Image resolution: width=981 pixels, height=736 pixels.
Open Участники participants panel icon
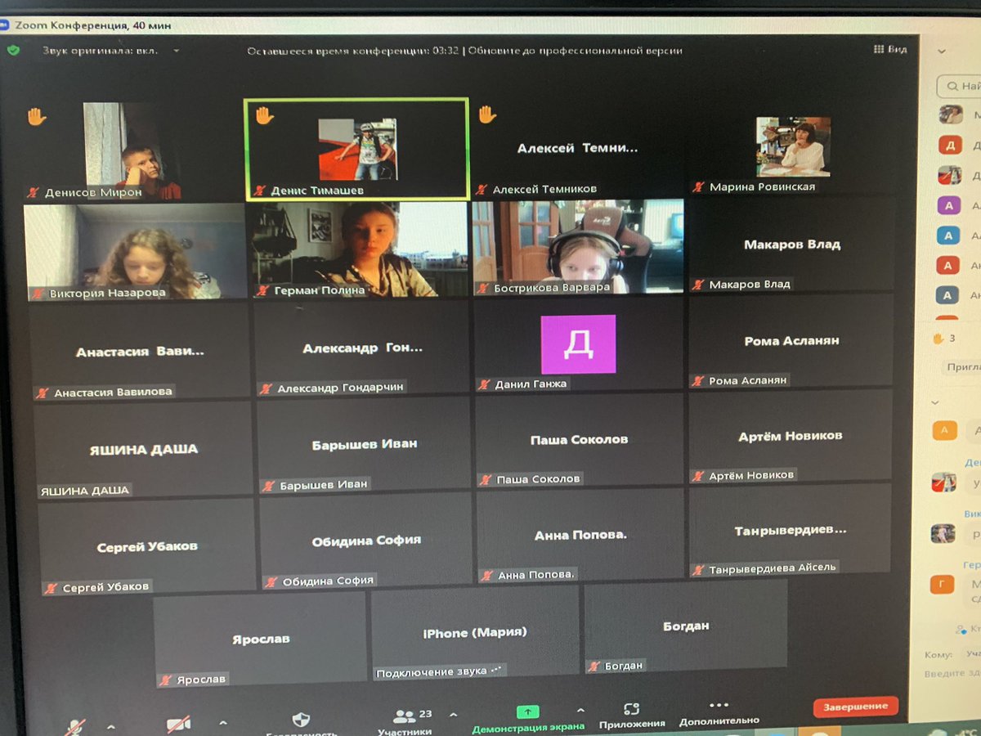click(405, 717)
